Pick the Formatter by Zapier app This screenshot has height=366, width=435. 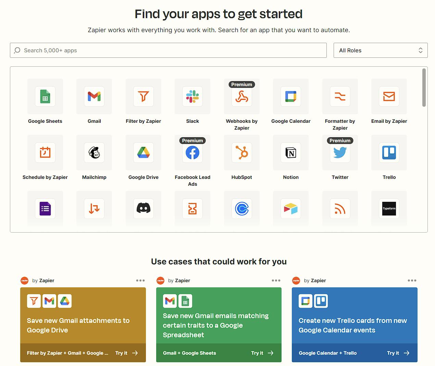340,96
